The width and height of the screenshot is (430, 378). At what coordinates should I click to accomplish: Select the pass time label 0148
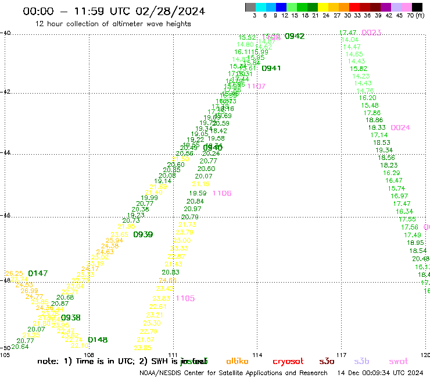[x=98, y=340]
